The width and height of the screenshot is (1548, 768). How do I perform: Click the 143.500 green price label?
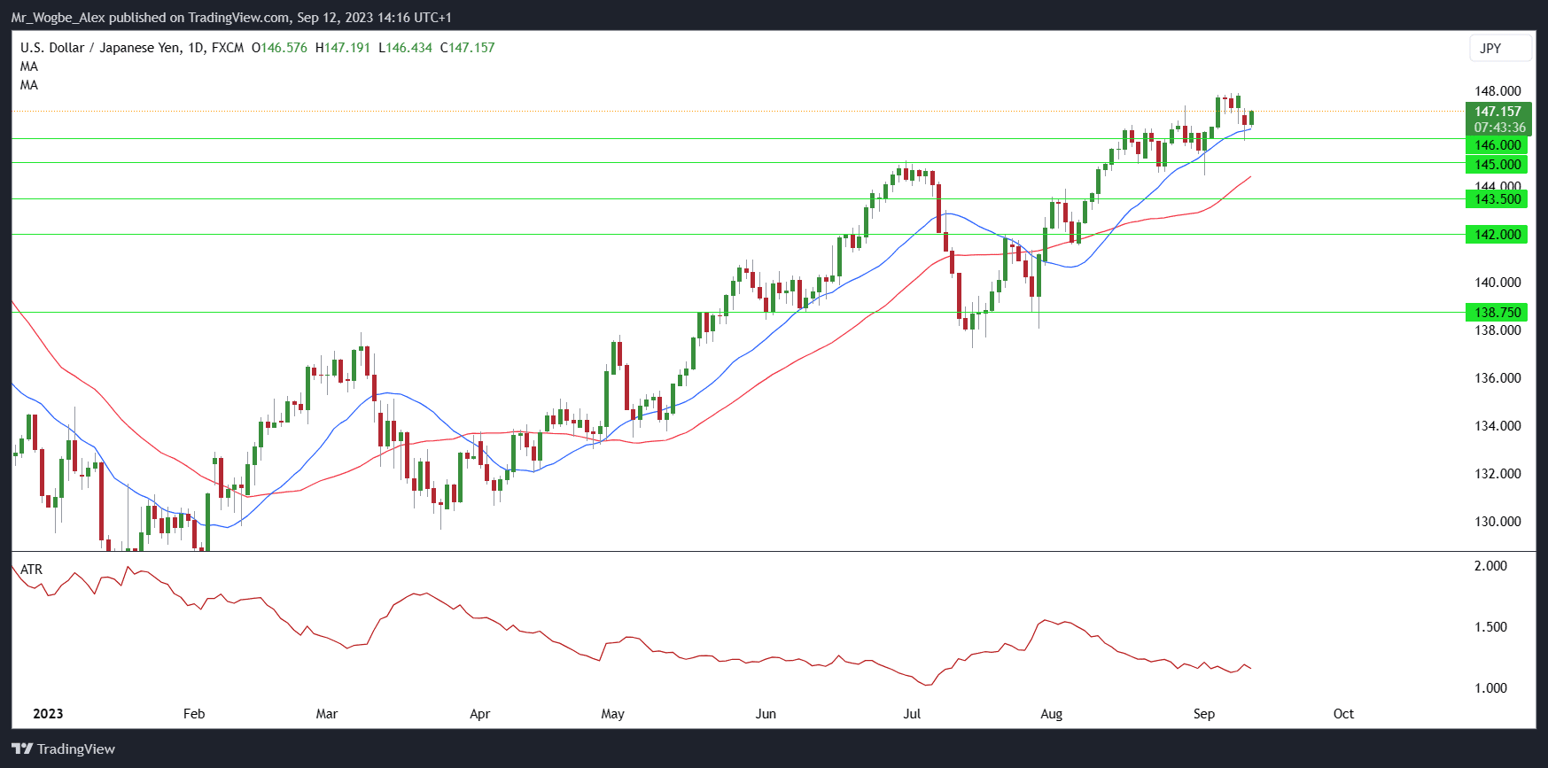1497,199
